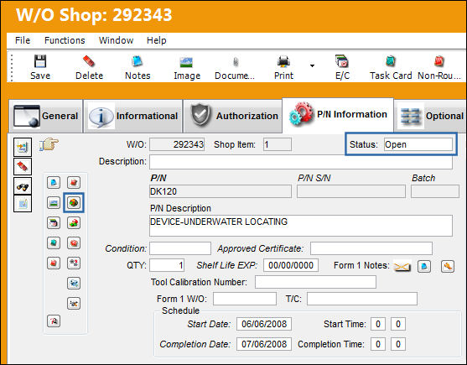Click Delete in the top toolbar

(x=89, y=67)
